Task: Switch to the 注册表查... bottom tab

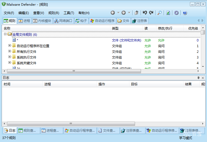Action: 133,131
